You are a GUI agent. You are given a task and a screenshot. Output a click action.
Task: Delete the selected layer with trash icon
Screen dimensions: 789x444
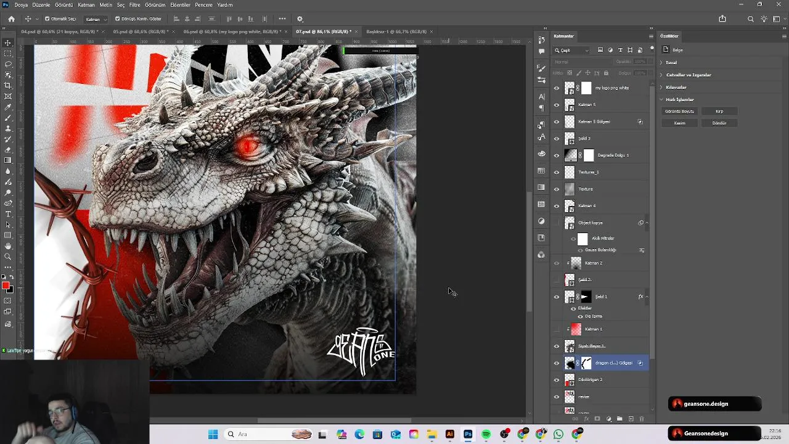[642, 419]
